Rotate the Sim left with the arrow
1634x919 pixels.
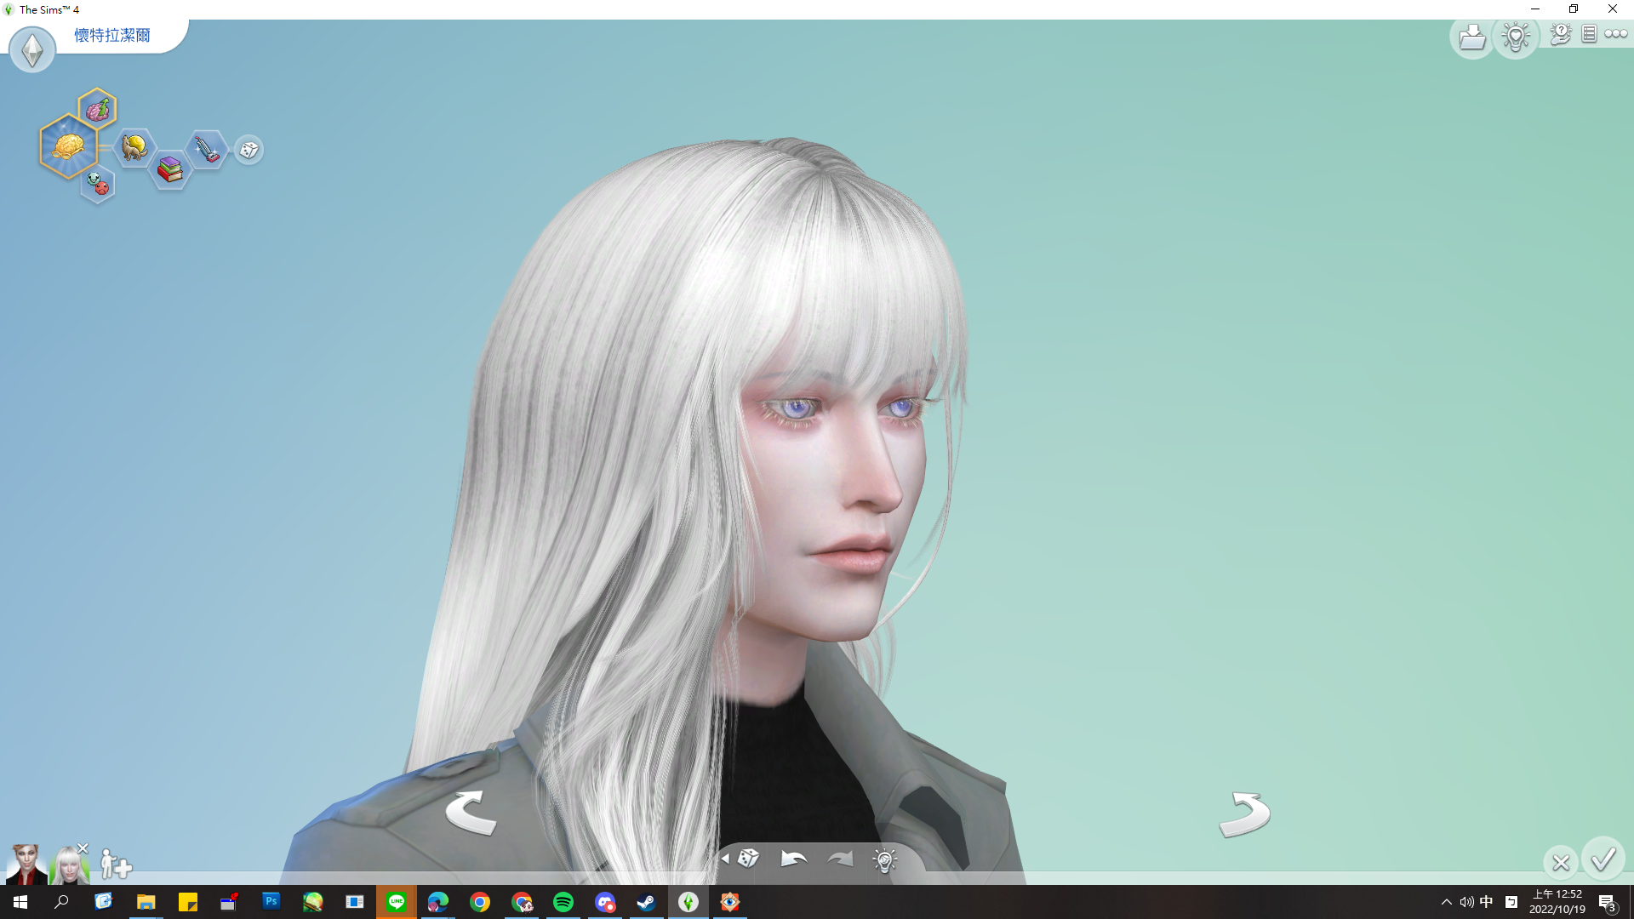[471, 812]
